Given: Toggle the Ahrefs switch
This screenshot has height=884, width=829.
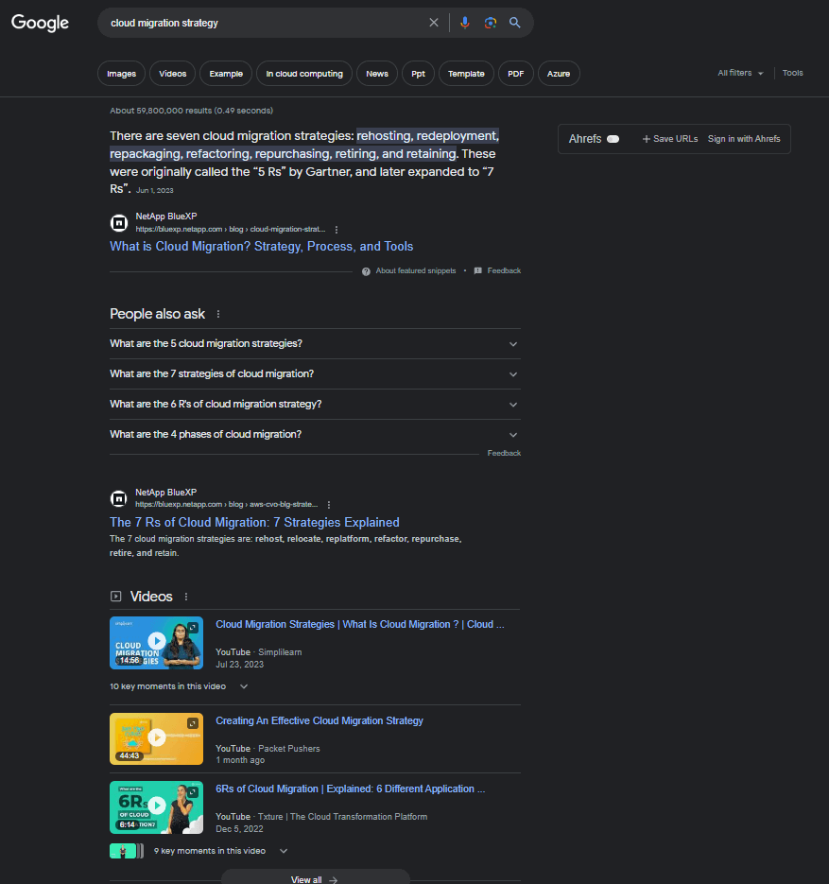Looking at the screenshot, I should click(613, 139).
